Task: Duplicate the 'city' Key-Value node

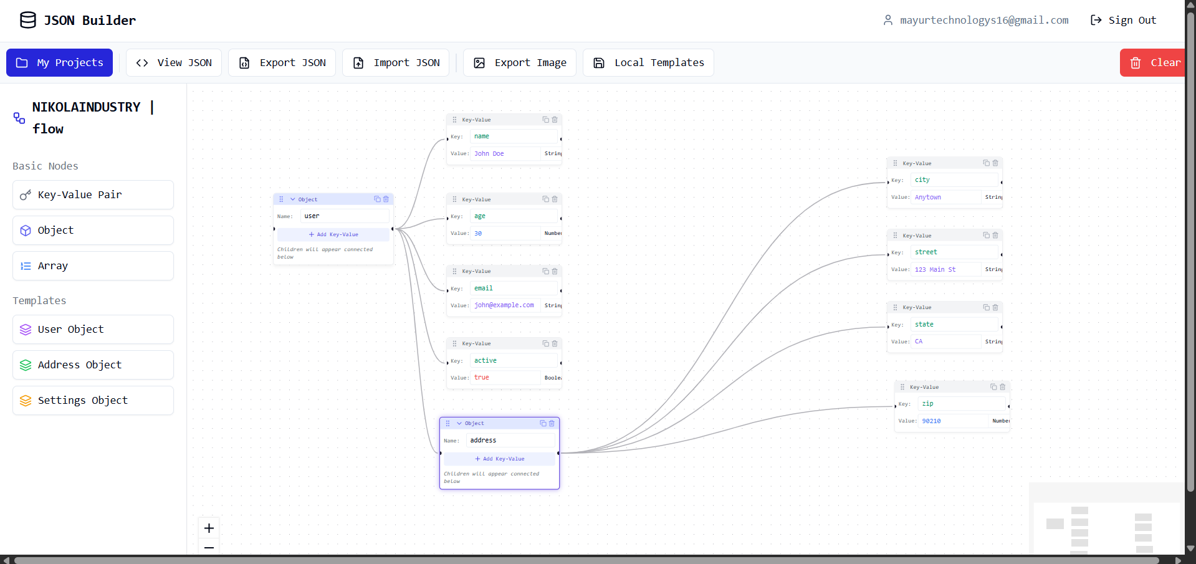Action: [x=986, y=163]
